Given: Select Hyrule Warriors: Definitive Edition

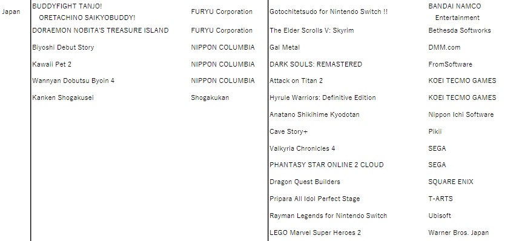Looking at the screenshot, I should (322, 97).
